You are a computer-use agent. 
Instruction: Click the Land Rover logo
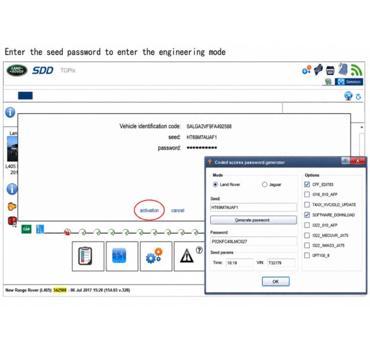click(17, 70)
